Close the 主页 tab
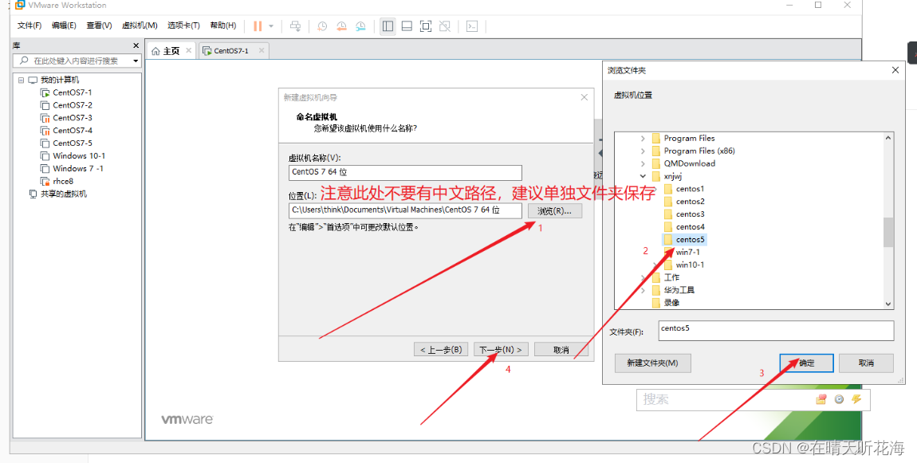917x463 pixels. point(189,51)
